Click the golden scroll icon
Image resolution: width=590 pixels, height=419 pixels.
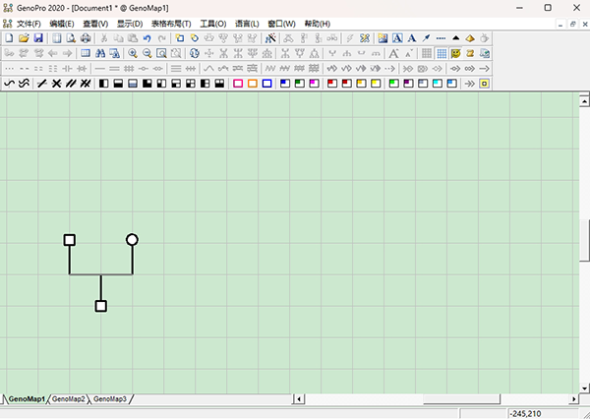pos(470,53)
